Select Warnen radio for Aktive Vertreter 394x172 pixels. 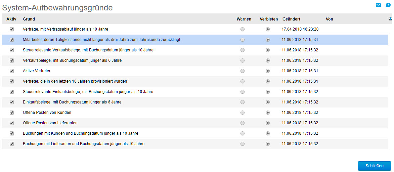[x=242, y=71]
